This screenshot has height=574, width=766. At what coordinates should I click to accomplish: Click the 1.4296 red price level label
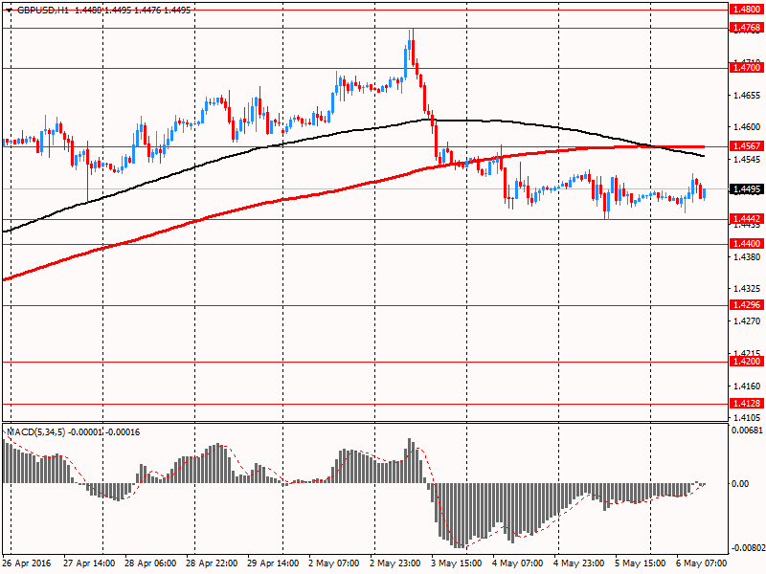pyautogui.click(x=747, y=305)
